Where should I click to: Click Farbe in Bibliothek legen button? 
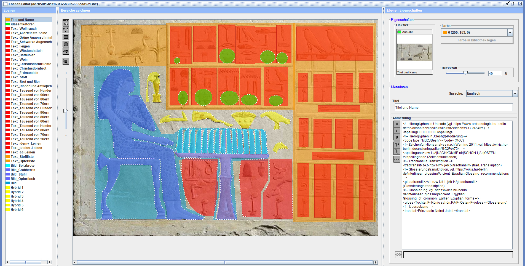[476, 40]
